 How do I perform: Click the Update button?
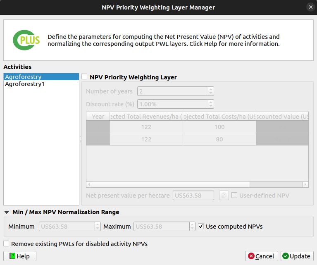click(x=297, y=256)
